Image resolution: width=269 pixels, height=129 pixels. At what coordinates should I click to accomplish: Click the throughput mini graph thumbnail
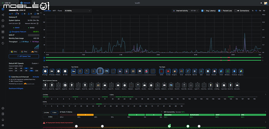(x=37, y=47)
